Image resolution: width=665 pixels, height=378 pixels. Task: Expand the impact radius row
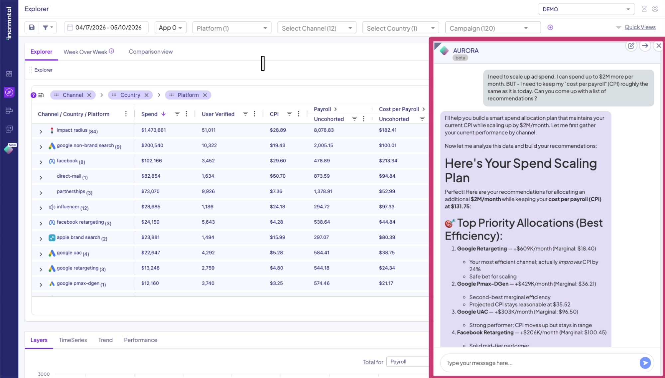41,132
